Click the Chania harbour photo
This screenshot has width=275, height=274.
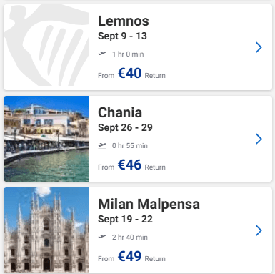(x=46, y=139)
